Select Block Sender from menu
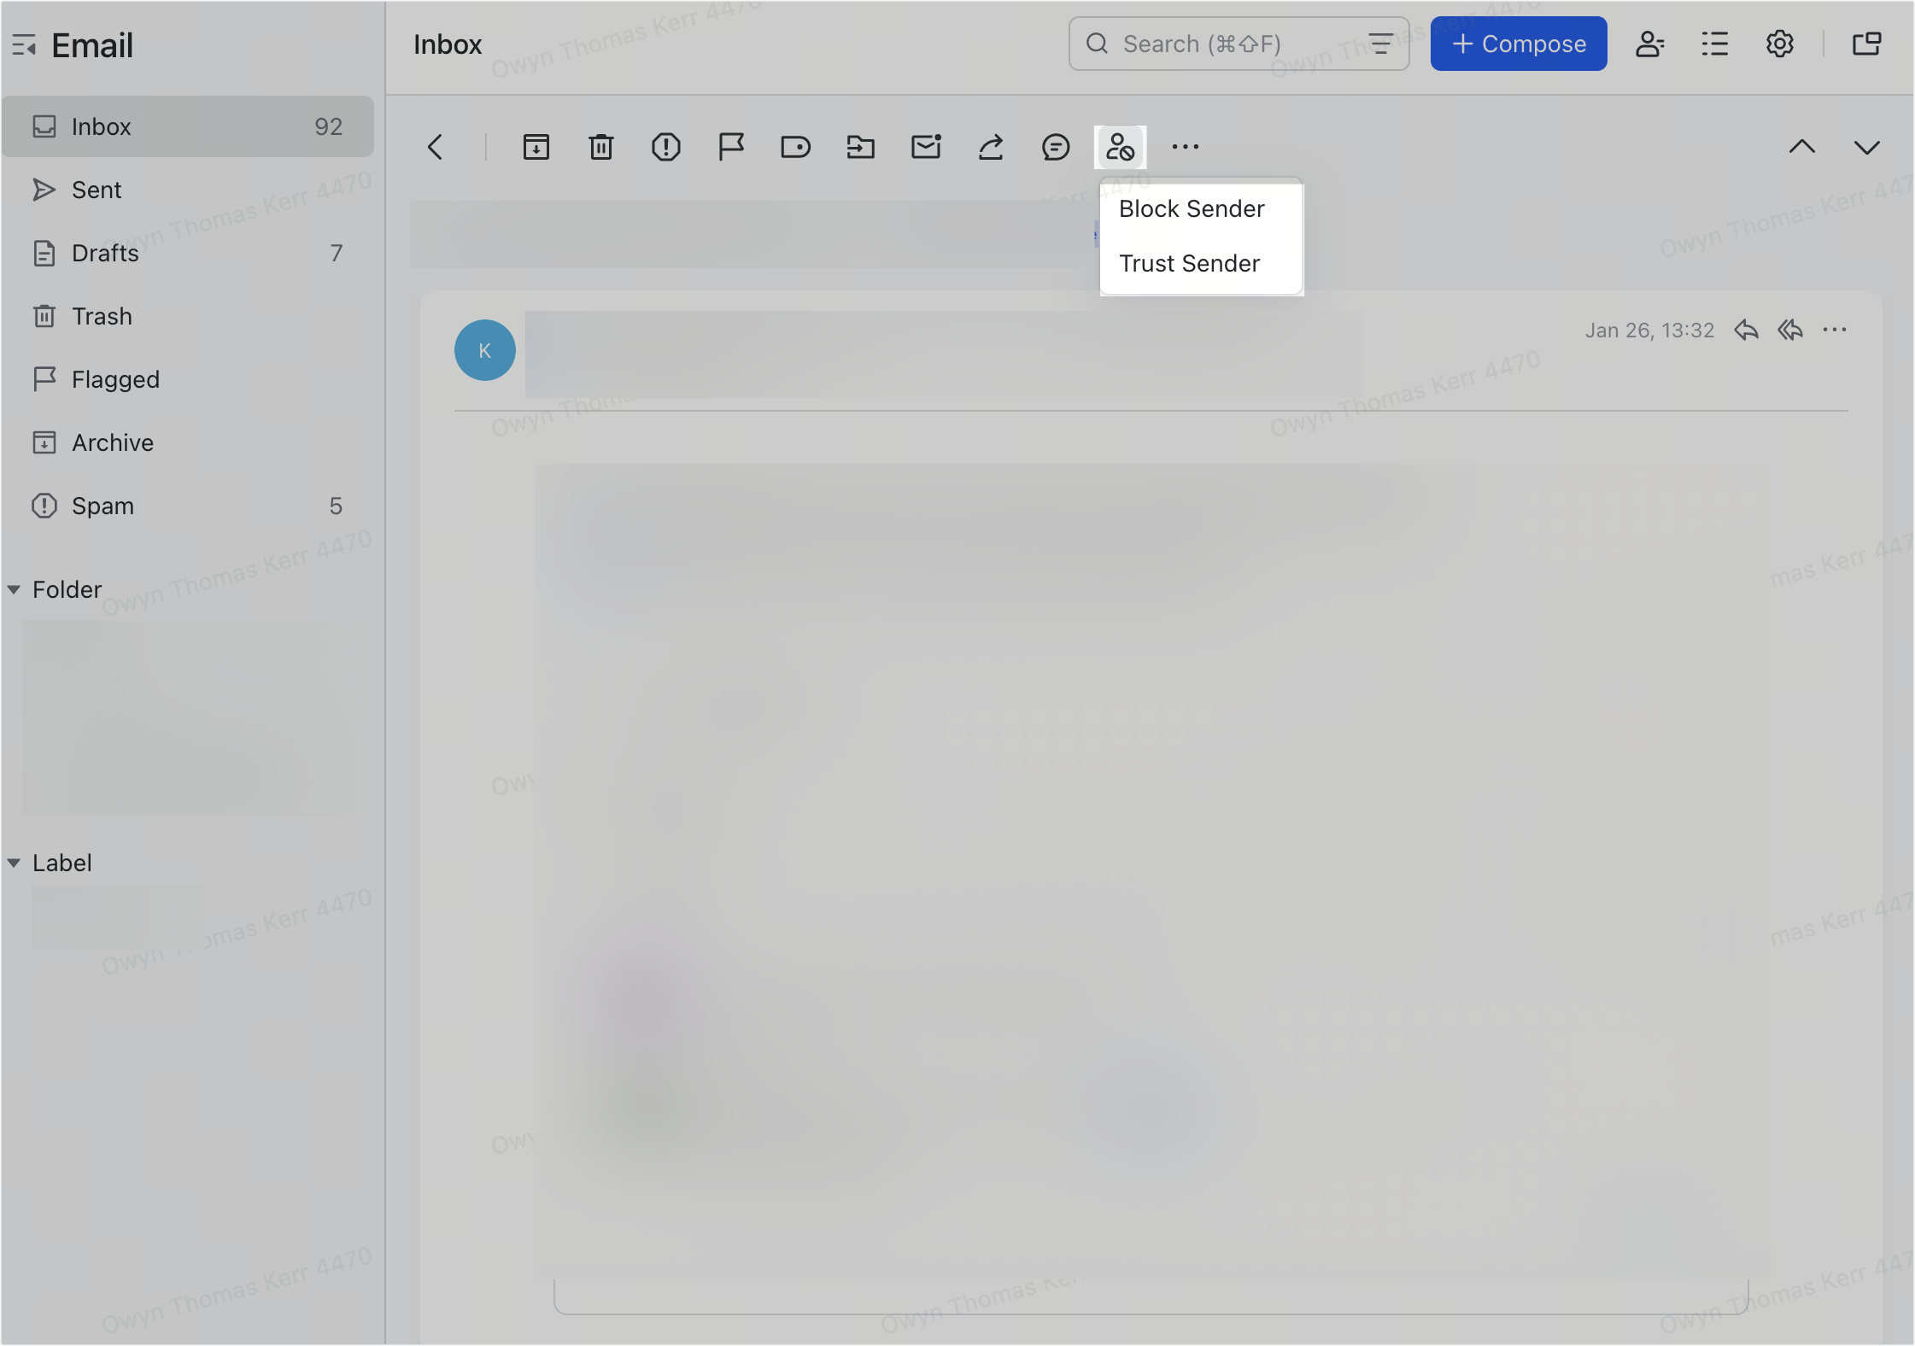1915x1346 pixels. pos(1192,209)
